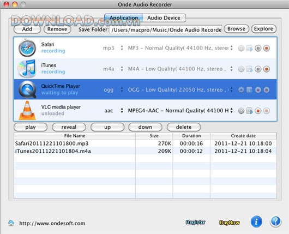Click the Explore button
This screenshot has height=234, width=289.
(263, 29)
